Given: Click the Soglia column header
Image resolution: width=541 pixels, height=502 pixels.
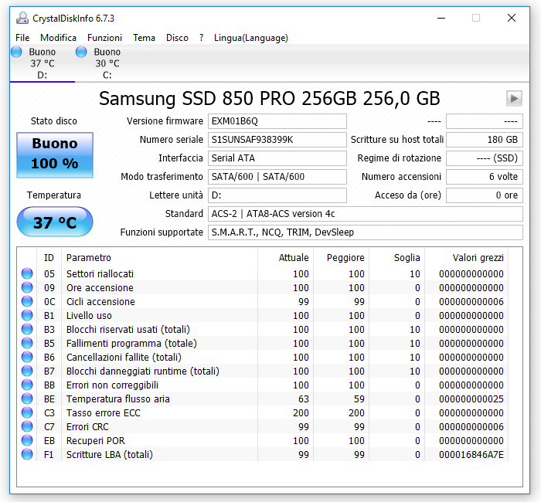Looking at the screenshot, I should click(396, 257).
